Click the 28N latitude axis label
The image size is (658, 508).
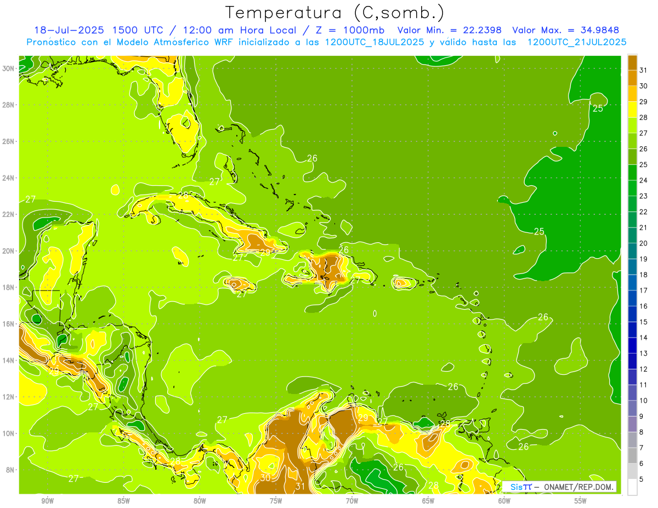pos(8,105)
